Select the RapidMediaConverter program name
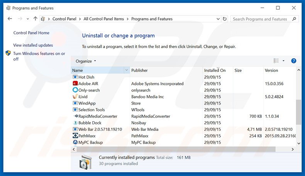This screenshot has width=305, height=176. [x=98, y=116]
